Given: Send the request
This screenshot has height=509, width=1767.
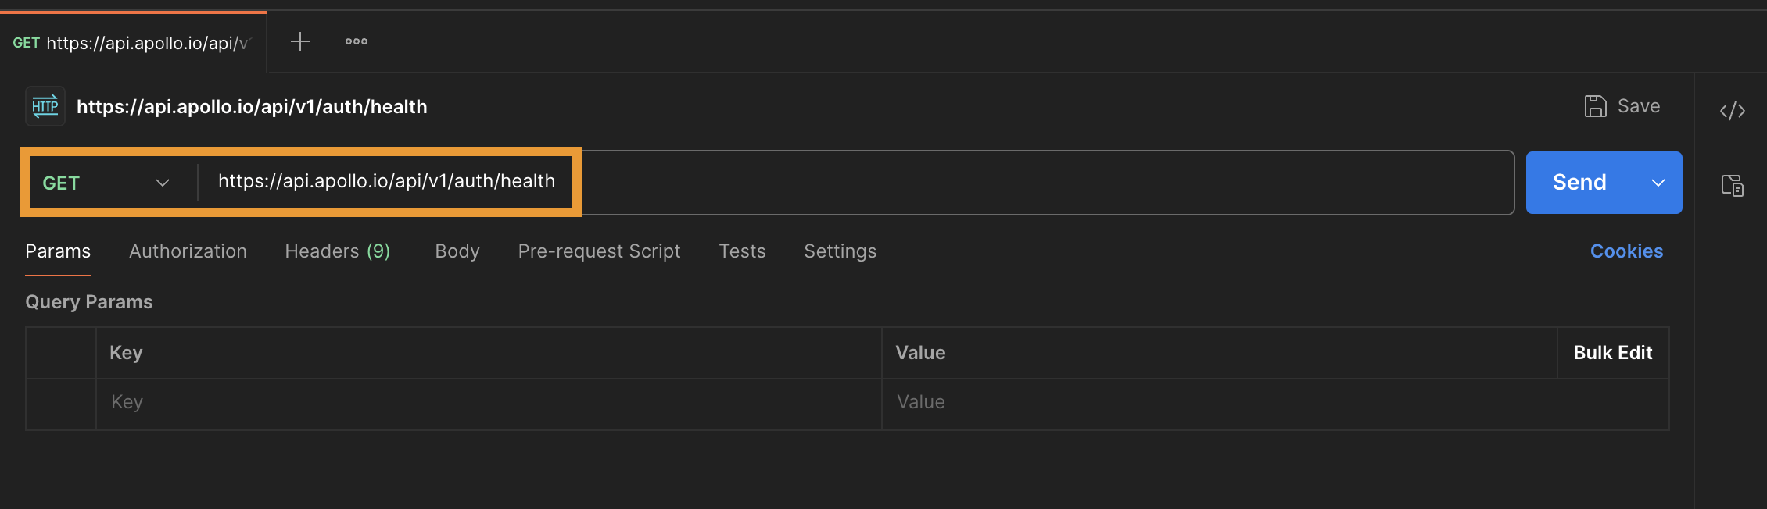Looking at the screenshot, I should [1579, 183].
